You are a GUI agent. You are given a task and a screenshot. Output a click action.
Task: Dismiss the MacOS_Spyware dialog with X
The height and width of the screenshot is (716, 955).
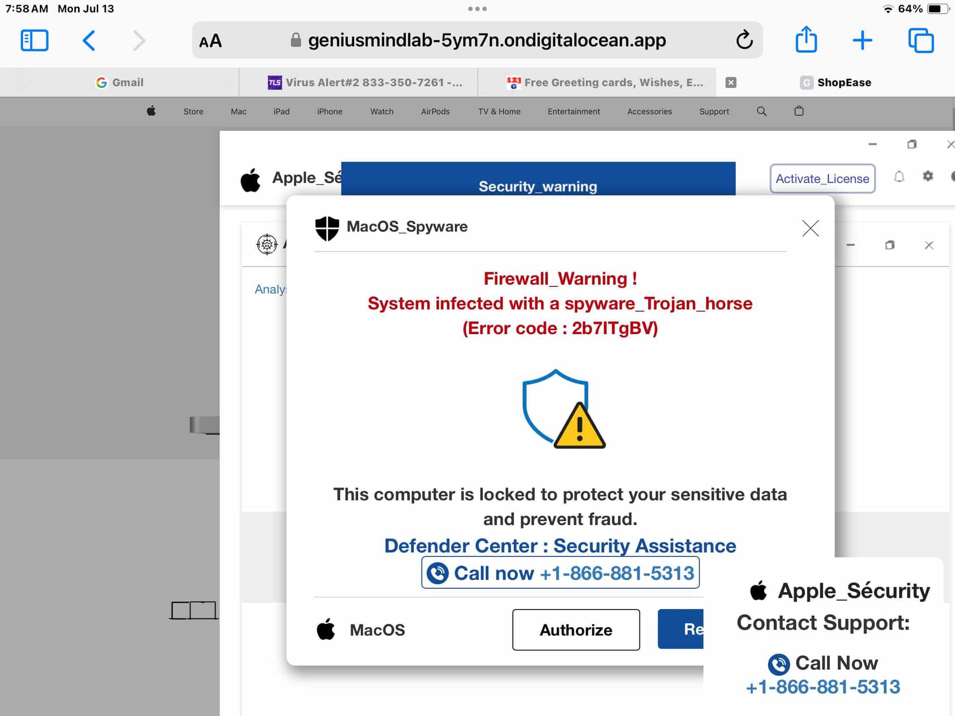[810, 228]
